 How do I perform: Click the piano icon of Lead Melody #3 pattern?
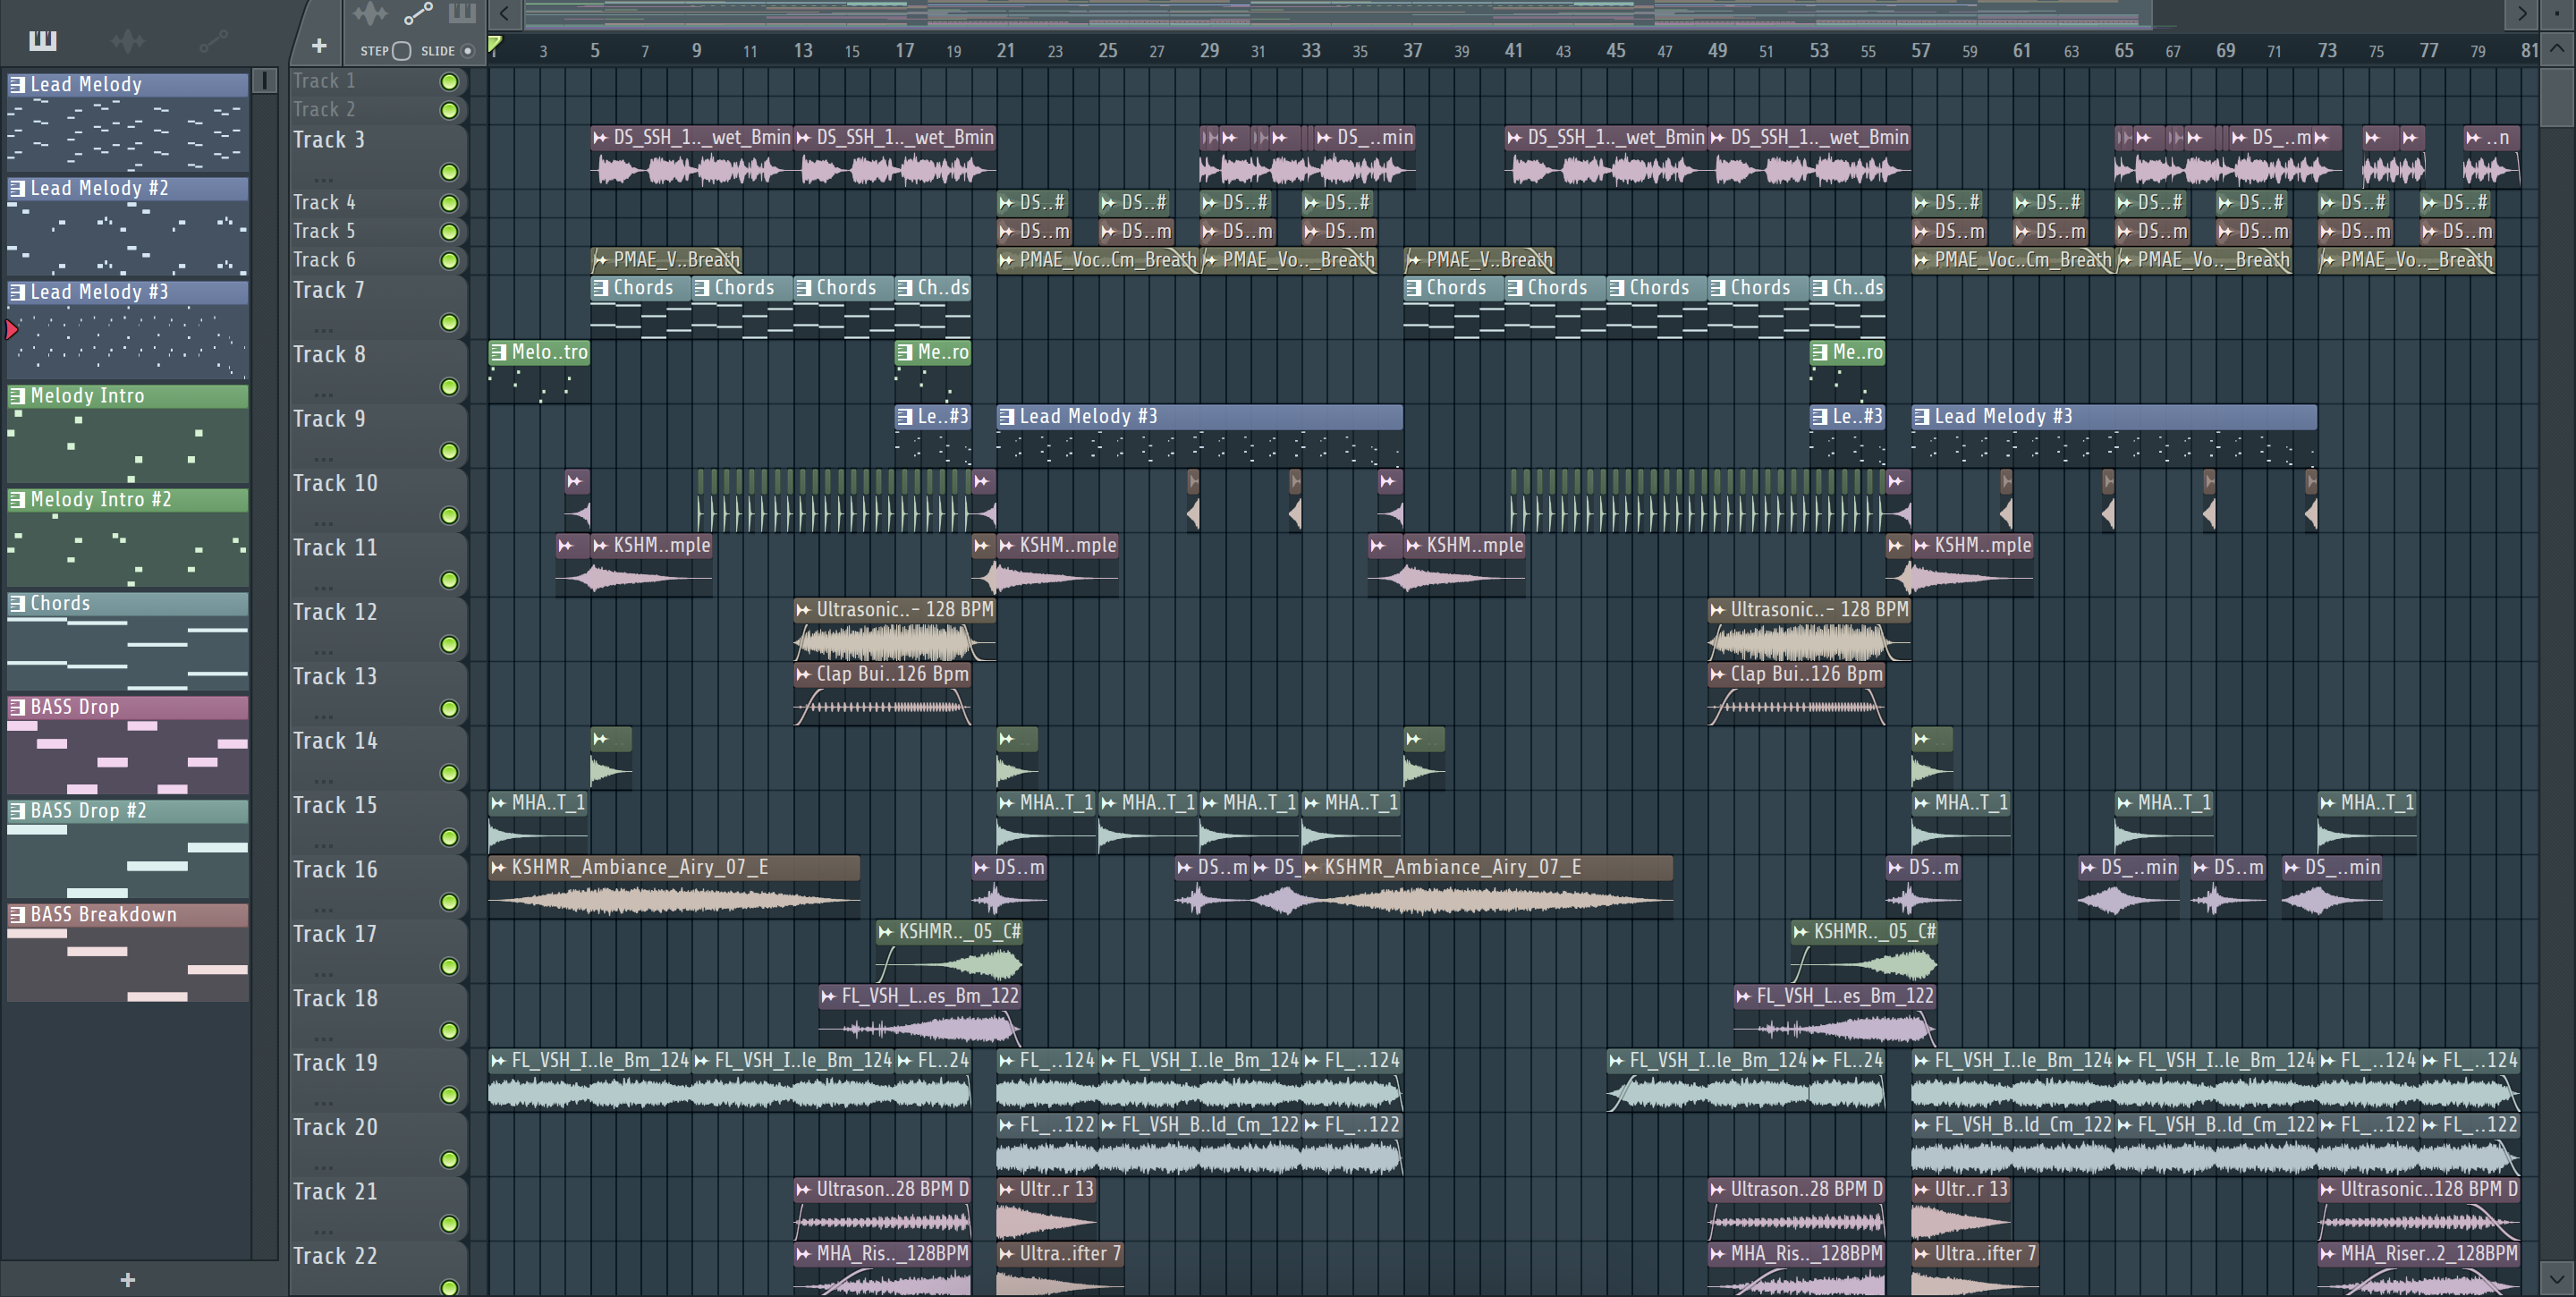[x=17, y=292]
